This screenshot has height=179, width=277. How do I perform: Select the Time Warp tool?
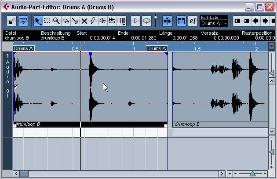[x=112, y=21]
